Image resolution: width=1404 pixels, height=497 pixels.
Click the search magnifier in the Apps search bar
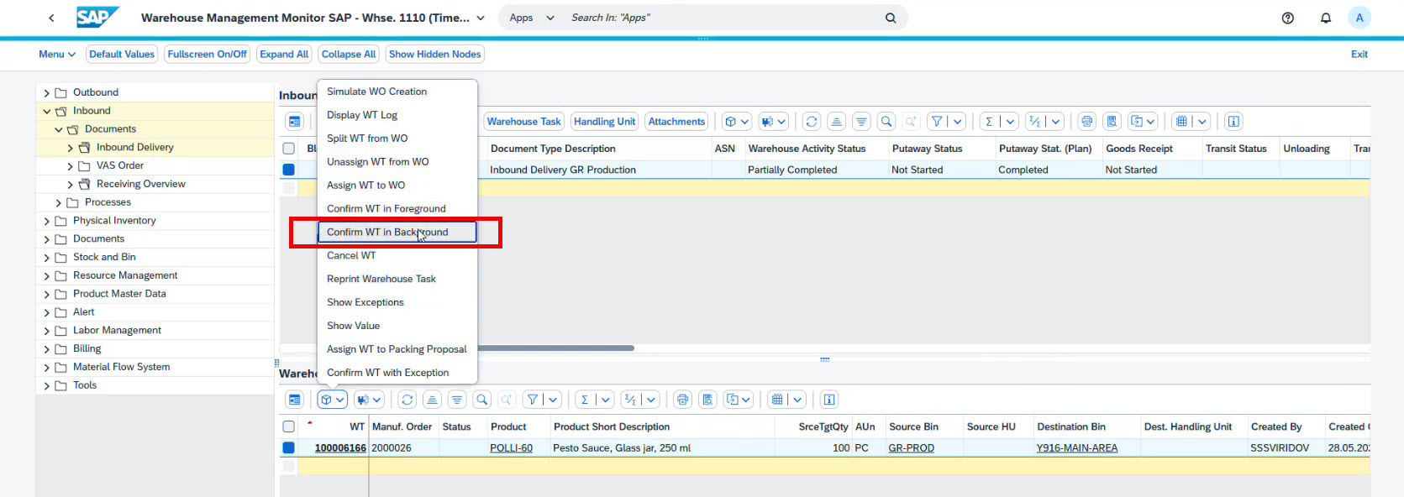(x=891, y=18)
